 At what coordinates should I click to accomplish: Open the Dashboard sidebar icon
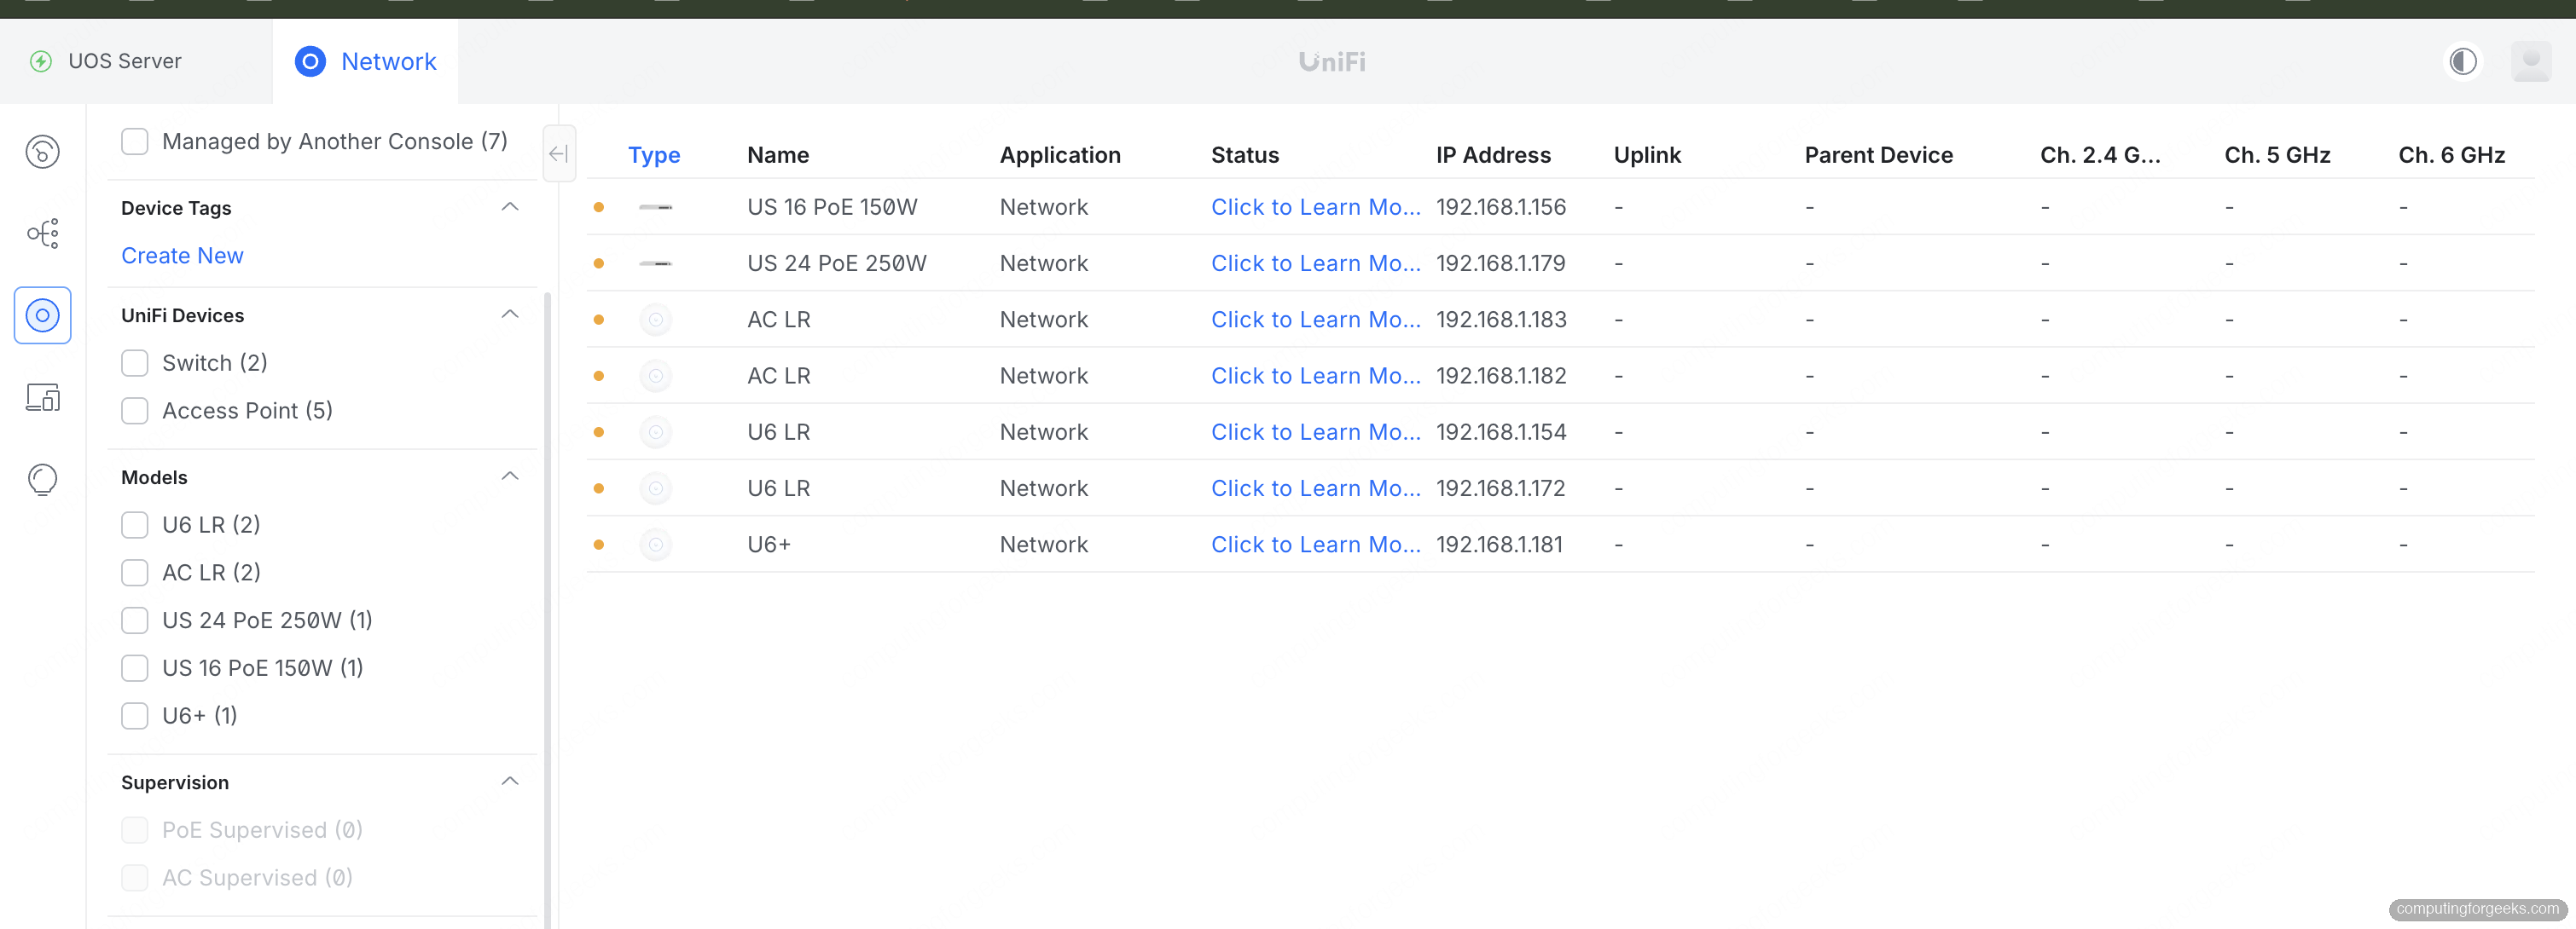coord(42,152)
